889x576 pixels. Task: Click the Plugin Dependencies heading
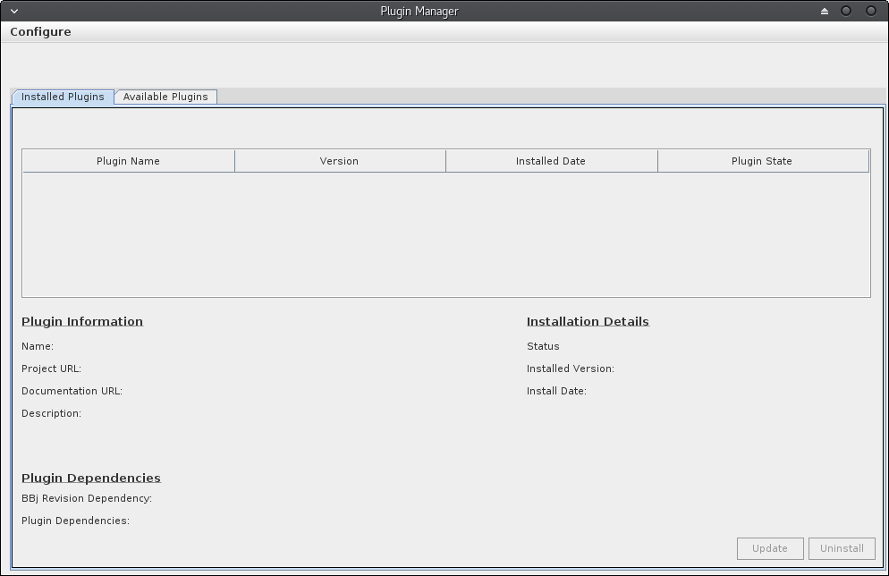(x=91, y=478)
